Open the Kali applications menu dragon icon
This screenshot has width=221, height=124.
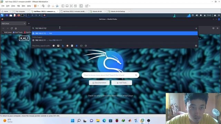pos(2,15)
